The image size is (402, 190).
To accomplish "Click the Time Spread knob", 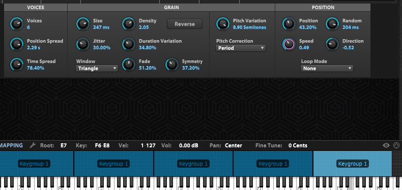I will (x=17, y=65).
